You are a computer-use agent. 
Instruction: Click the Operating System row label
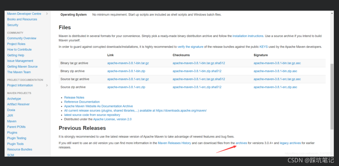pos(74,15)
